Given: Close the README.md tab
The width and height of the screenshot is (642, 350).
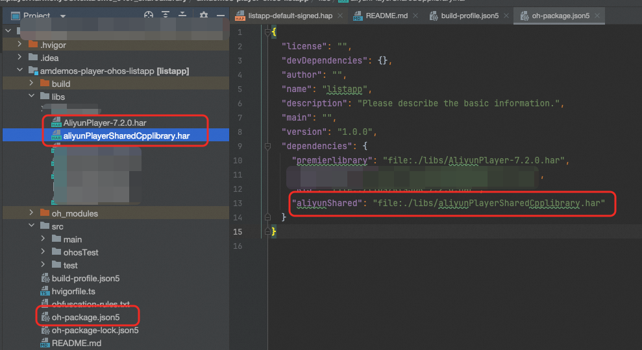Looking at the screenshot, I should pyautogui.click(x=415, y=16).
